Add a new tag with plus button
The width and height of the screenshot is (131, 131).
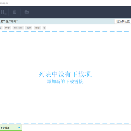pyautogui.click(x=44, y=28)
